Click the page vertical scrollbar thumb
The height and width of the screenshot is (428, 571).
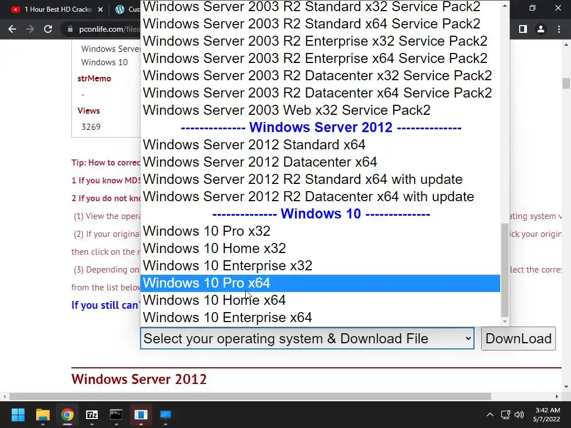(566, 84)
